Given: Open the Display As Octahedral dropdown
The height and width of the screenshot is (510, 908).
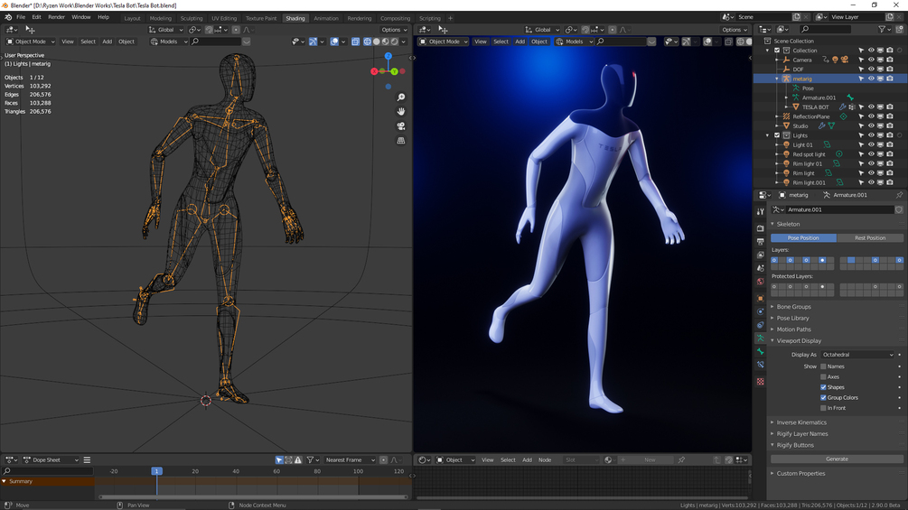Looking at the screenshot, I should coord(857,355).
